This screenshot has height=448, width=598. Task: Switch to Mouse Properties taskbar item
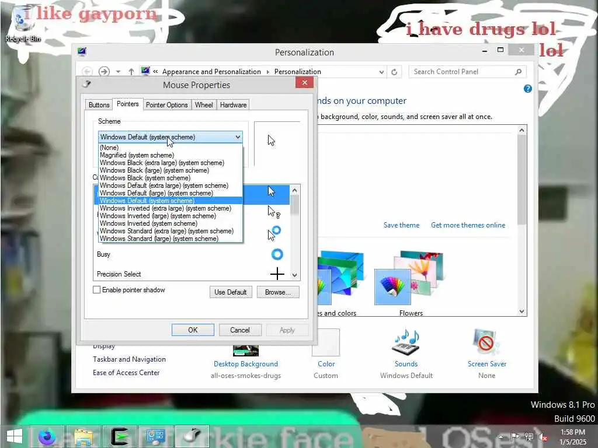coord(192,436)
